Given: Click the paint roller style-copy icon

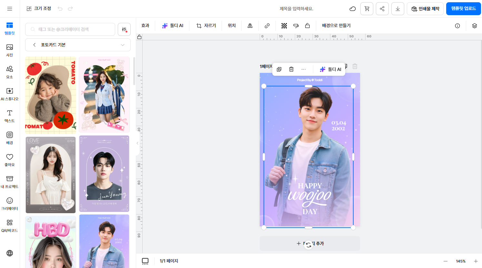Looking at the screenshot, I should tap(296, 26).
